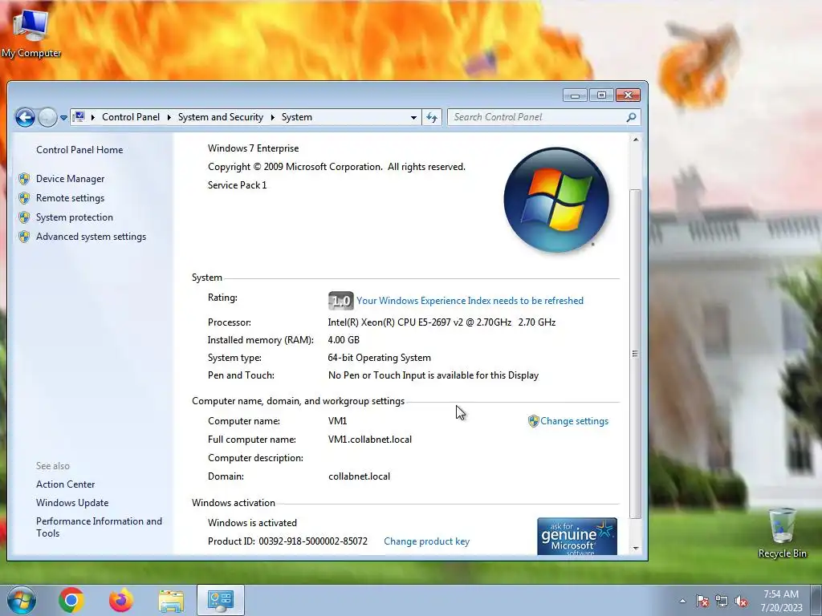
Task: Open Advanced system settings
Action: coord(92,237)
